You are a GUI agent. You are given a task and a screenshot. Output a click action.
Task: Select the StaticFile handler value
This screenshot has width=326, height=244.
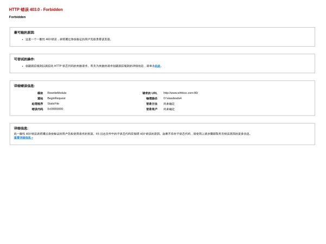click(x=53, y=104)
